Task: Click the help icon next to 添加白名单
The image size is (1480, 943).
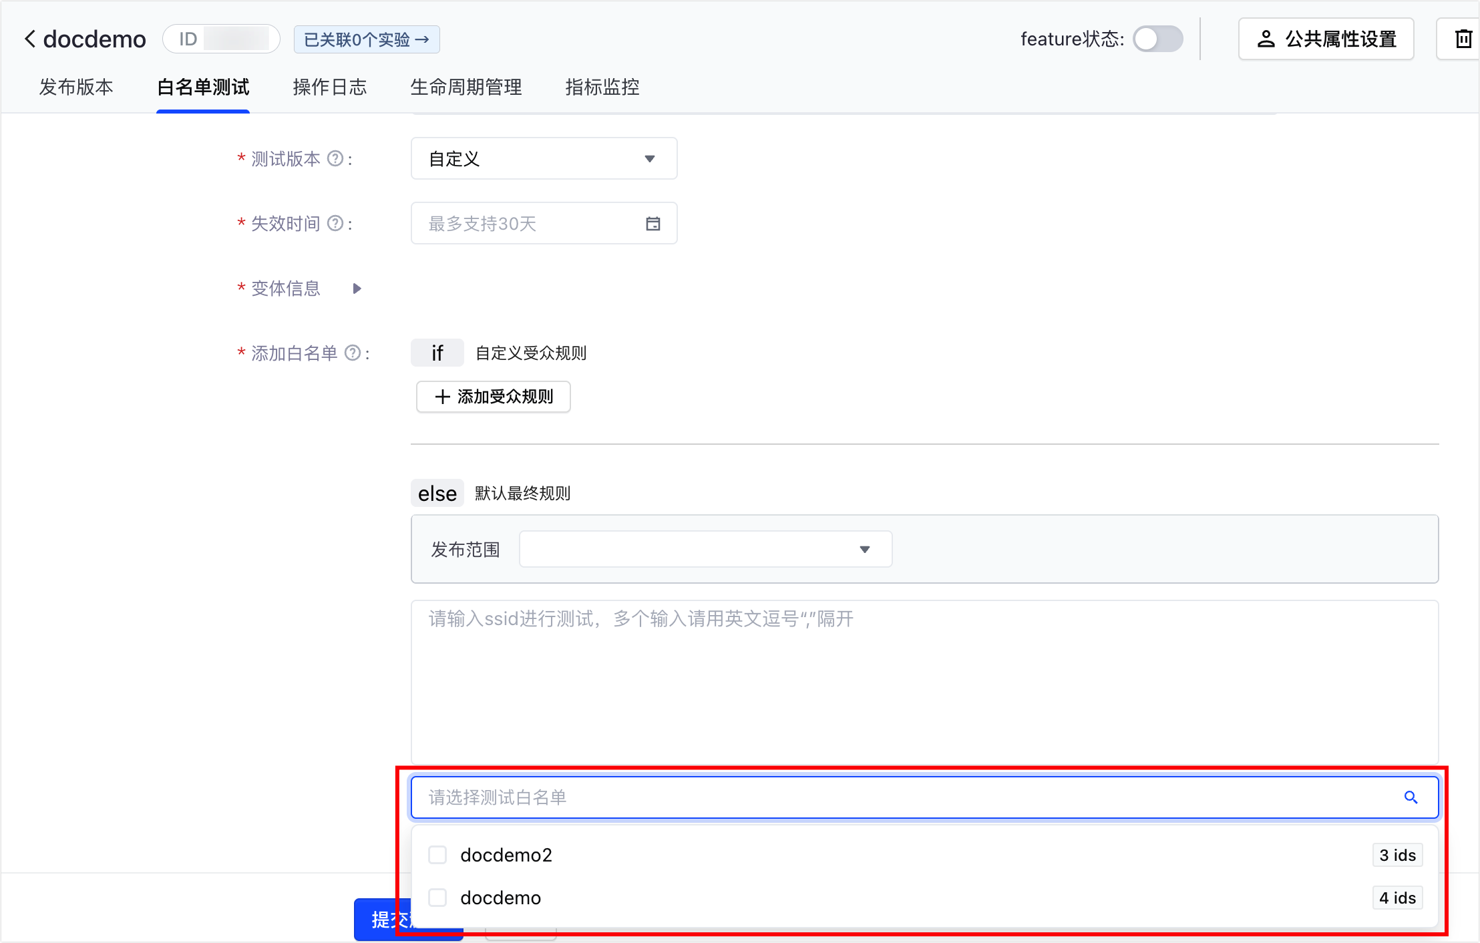Action: click(353, 353)
